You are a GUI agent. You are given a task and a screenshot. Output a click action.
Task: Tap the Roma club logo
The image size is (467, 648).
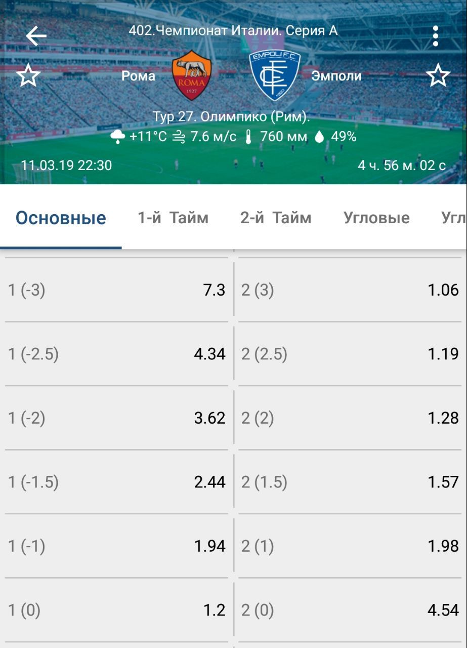[x=191, y=75]
